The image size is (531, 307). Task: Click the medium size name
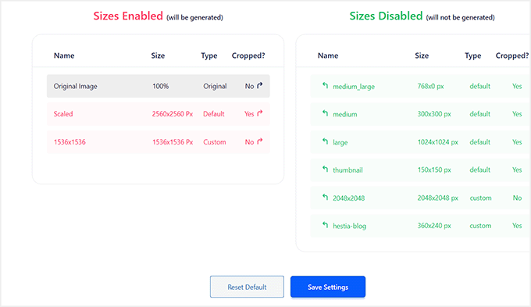344,114
